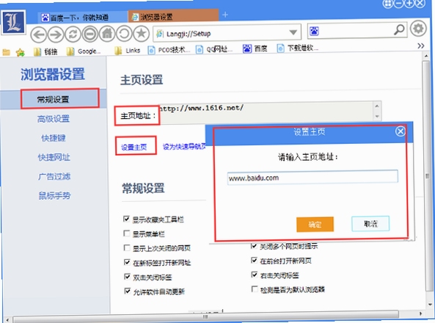Click the 设置主页 link
This screenshot has height=323, width=435.
pos(134,148)
